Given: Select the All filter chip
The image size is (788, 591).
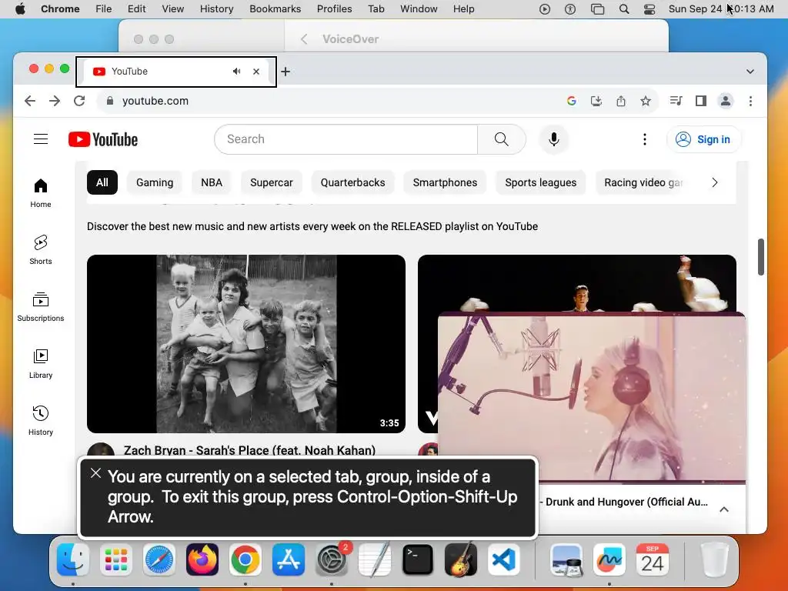Looking at the screenshot, I should coord(102,182).
